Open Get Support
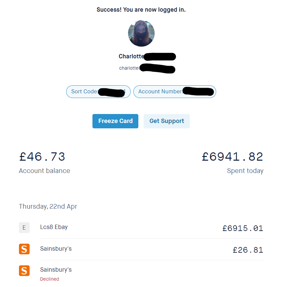Image resolution: width=286 pixels, height=287 pixels. (167, 121)
